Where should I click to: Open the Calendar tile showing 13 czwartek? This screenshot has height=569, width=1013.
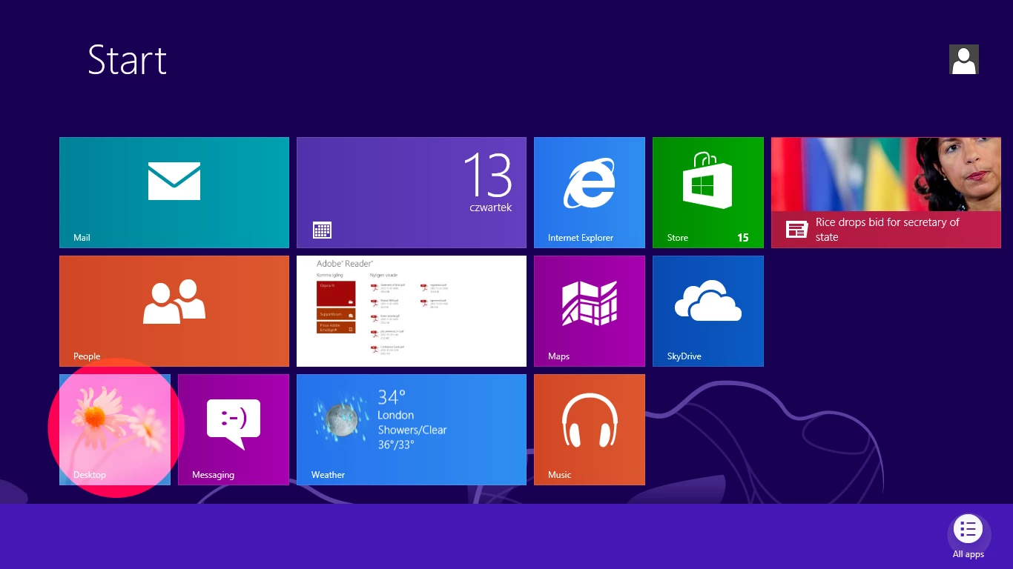(x=412, y=193)
